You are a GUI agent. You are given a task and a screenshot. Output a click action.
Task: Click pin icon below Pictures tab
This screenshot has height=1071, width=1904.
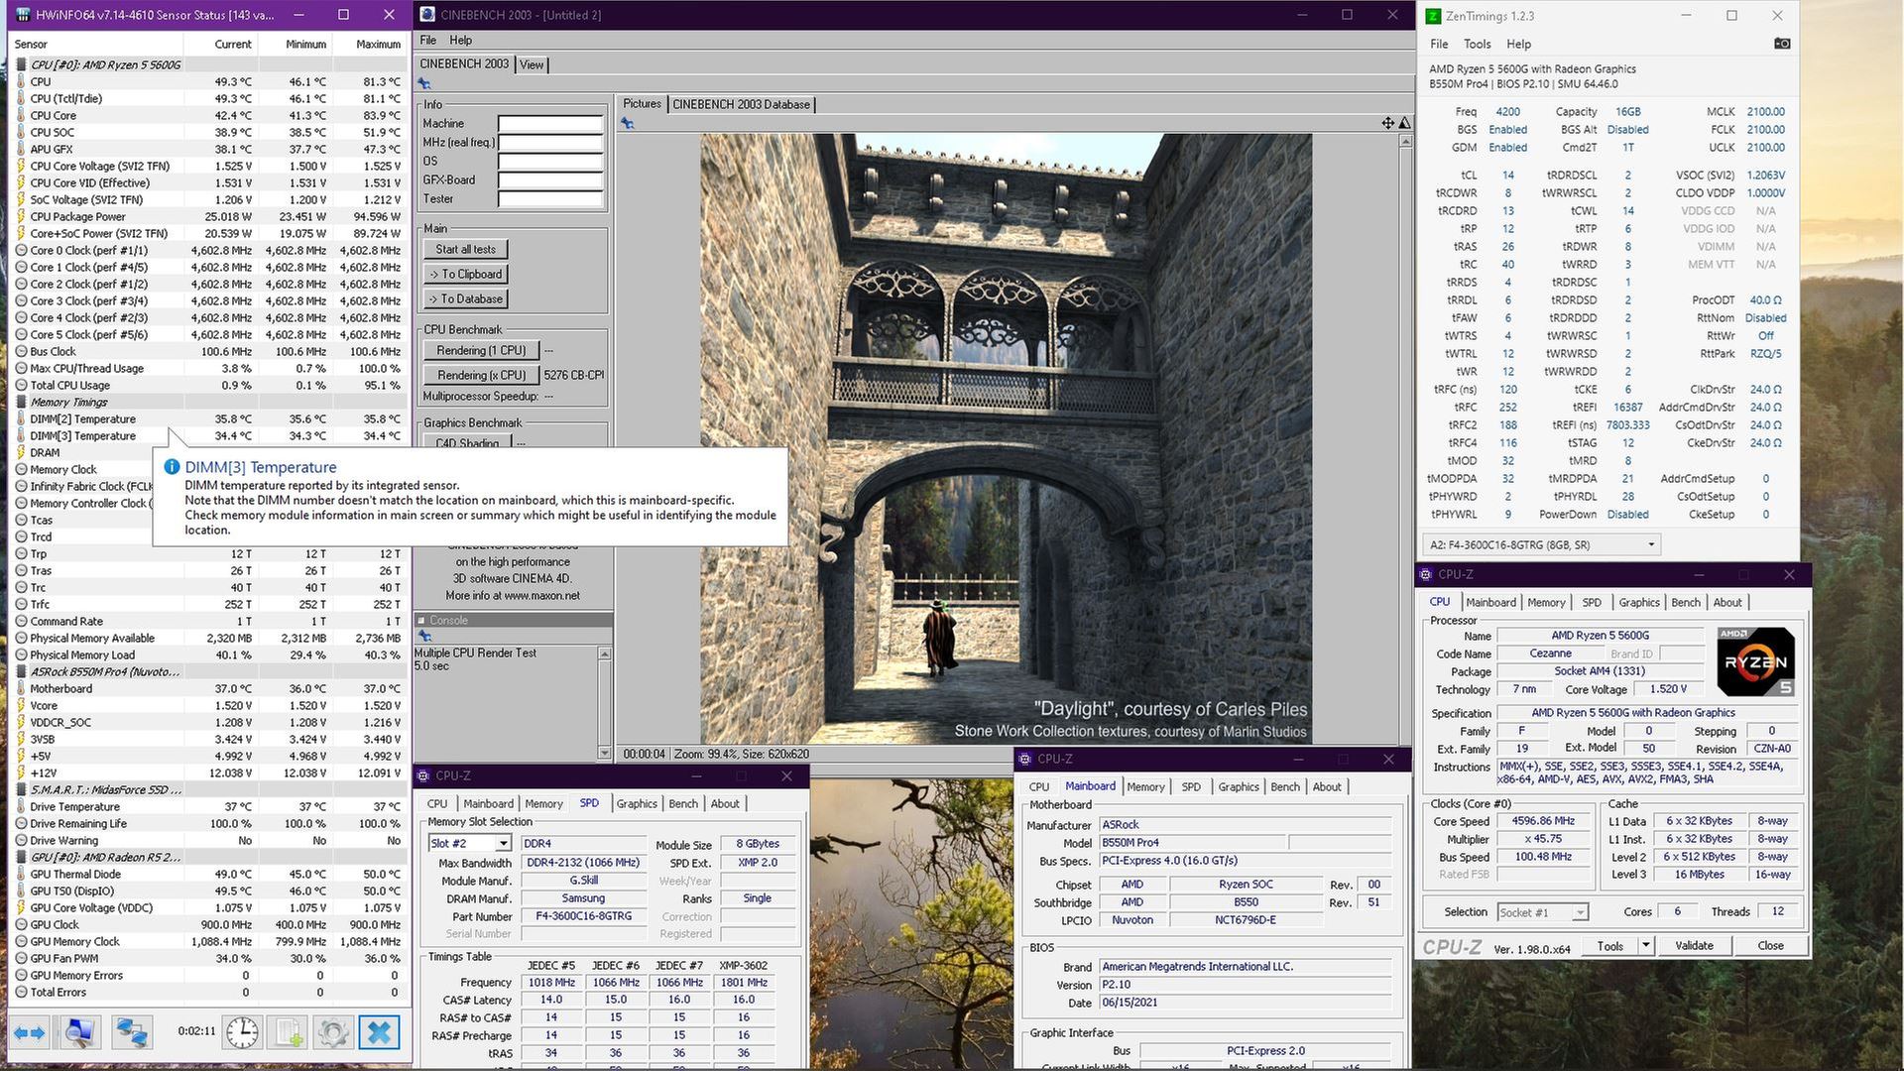click(627, 123)
